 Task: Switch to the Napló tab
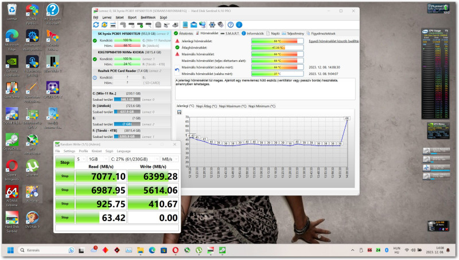click(273, 34)
